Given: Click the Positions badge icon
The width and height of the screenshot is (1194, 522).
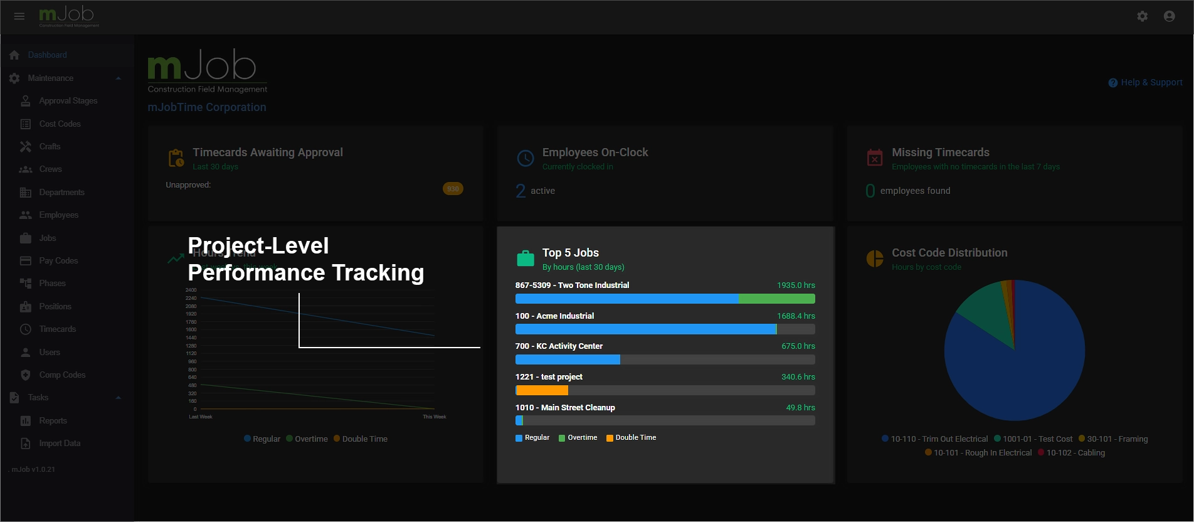Looking at the screenshot, I should coord(26,307).
